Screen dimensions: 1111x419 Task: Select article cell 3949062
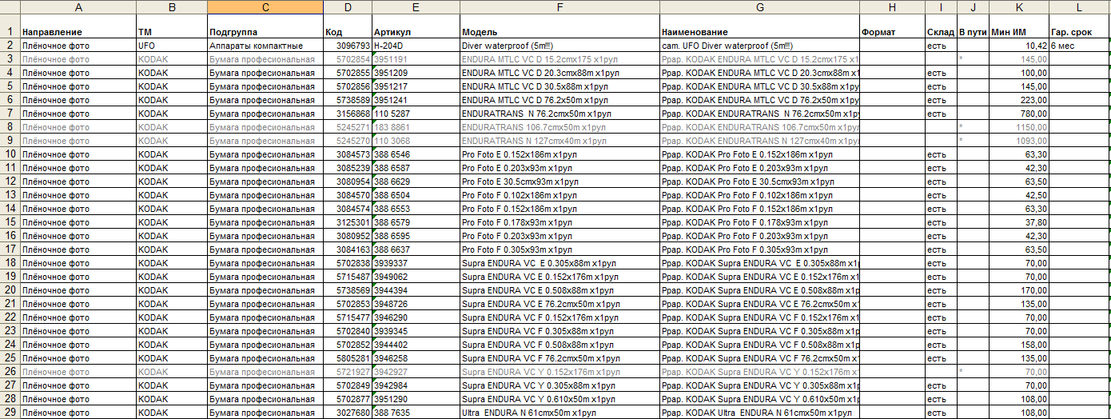416,276
